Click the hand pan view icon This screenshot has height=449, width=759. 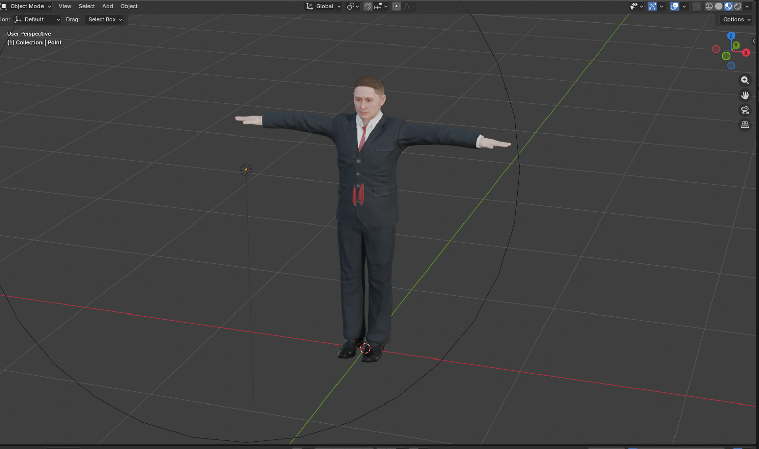click(x=745, y=95)
